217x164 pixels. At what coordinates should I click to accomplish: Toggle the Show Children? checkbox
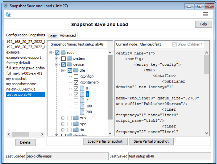pyautogui.click(x=174, y=44)
